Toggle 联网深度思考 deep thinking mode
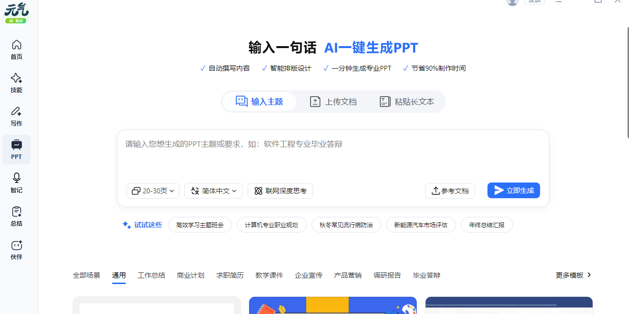 (x=280, y=191)
